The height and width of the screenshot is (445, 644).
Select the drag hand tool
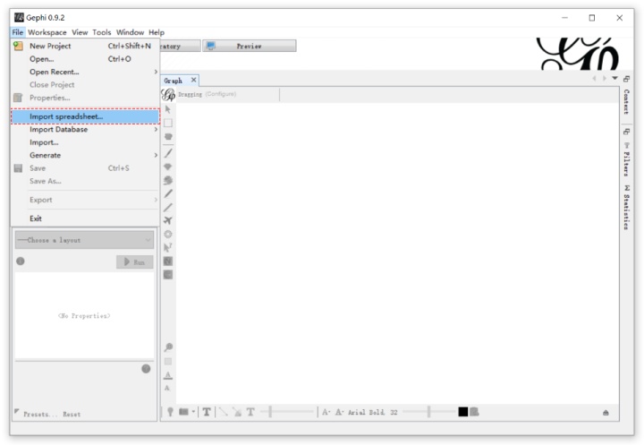tap(168, 136)
